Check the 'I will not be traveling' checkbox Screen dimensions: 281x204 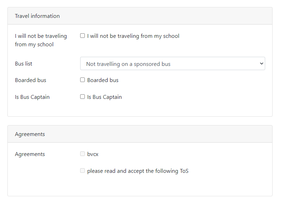[x=82, y=36]
